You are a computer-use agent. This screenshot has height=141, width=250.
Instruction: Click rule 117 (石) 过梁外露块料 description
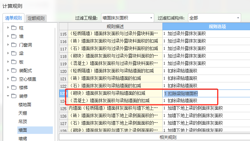coord(115,49)
